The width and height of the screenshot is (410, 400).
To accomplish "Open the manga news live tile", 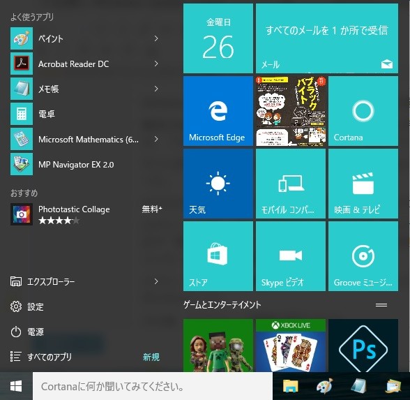I will coord(291,111).
